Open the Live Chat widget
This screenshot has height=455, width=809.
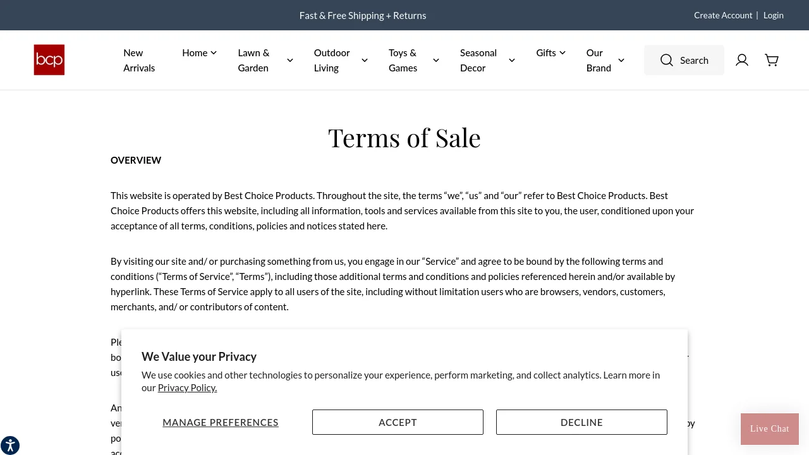tap(769, 429)
